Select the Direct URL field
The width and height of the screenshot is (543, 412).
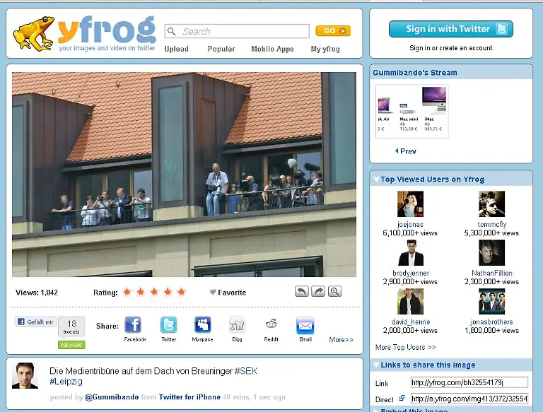click(469, 399)
